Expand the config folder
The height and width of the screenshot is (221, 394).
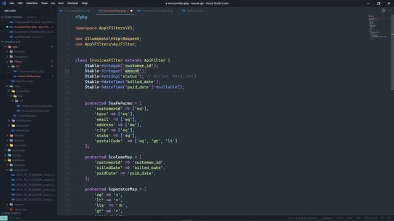[x=28, y=155]
